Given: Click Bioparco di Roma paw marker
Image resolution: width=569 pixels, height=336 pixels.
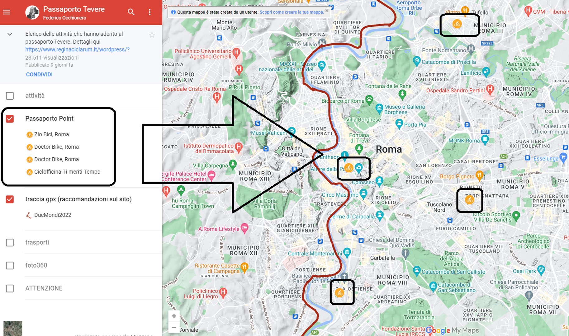Looking at the screenshot, I should pos(369,100).
